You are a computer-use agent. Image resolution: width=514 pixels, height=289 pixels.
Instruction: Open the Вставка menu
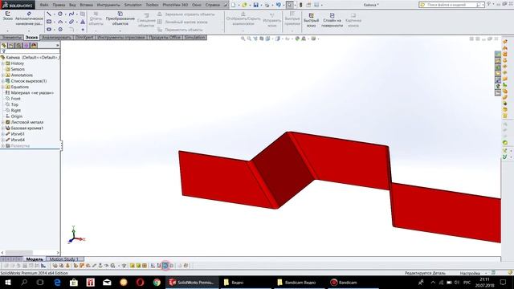[x=86, y=5]
